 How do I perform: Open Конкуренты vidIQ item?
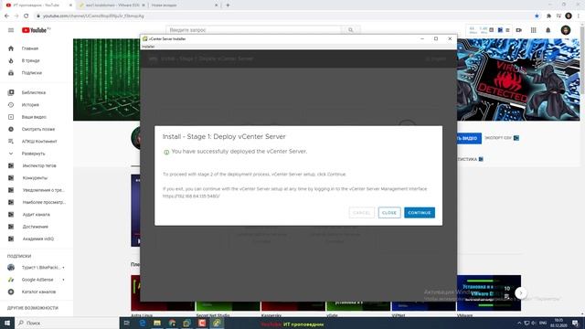(x=35, y=178)
